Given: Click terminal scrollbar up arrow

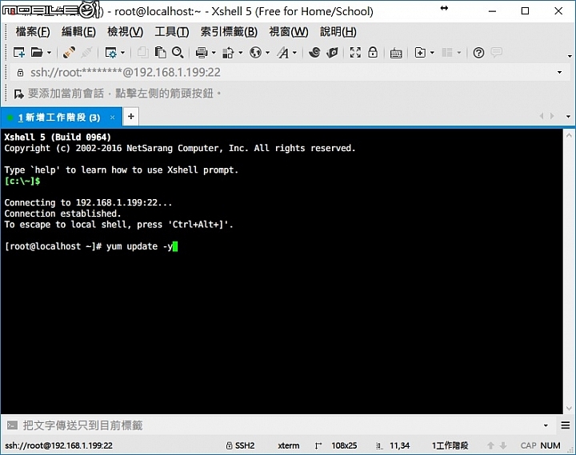Looking at the screenshot, I should tap(569, 135).
